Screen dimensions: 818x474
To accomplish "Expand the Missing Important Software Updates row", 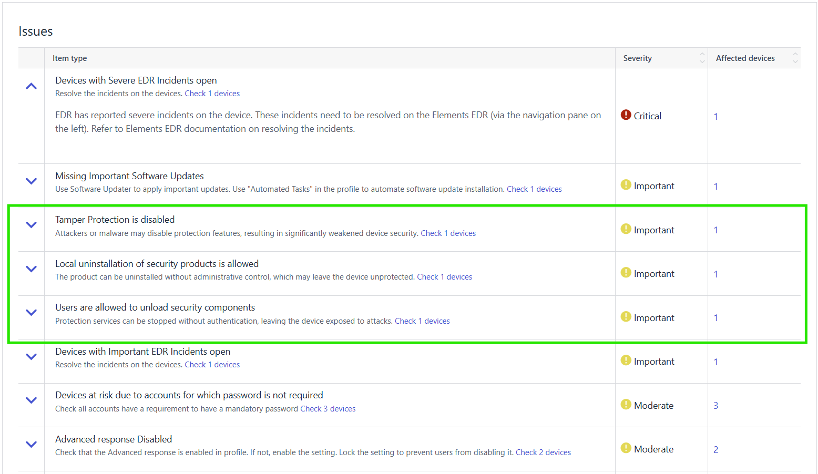I will click(x=32, y=181).
